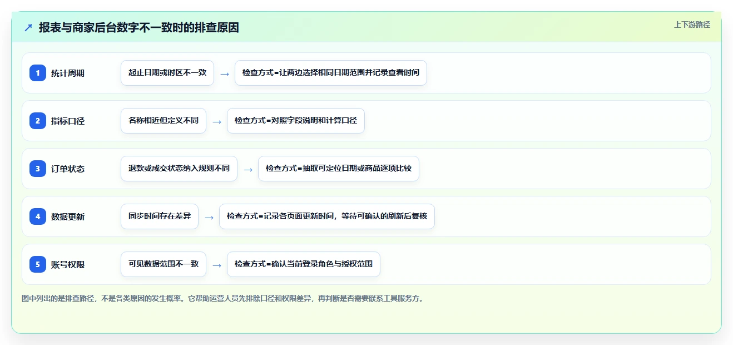Click the heading 报表与商家后台数字不一致时的排查原因
The height and width of the screenshot is (345, 733).
(x=139, y=27)
